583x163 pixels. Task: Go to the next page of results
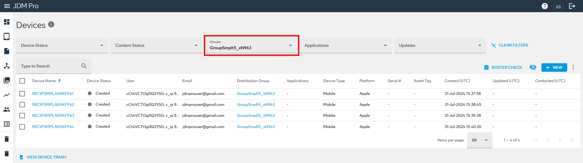tap(560, 140)
